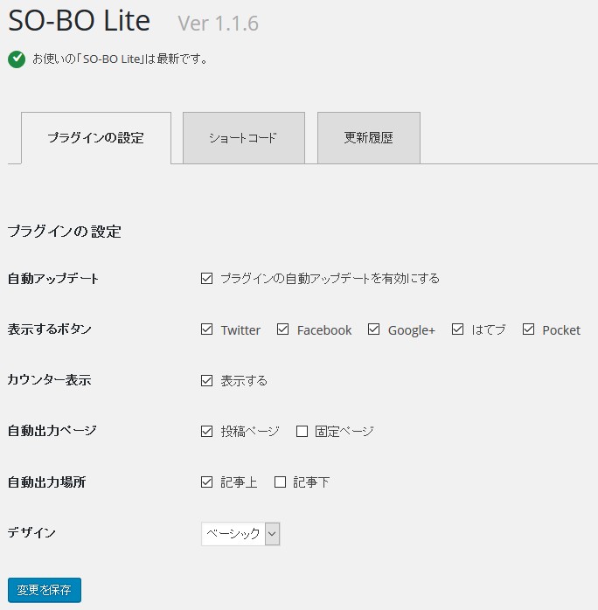This screenshot has height=610, width=598.
Task: Uncheck the 投稿ページ checkbox
Action: 207,431
